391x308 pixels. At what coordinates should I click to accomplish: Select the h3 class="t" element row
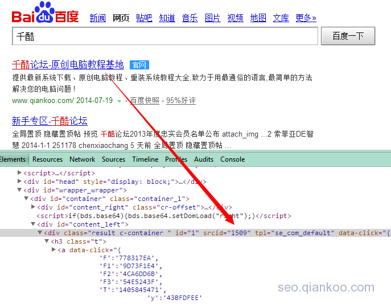click(x=79, y=241)
